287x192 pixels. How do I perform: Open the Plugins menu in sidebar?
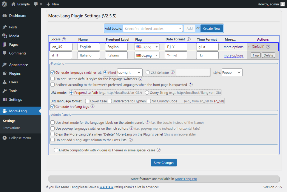tap(15, 74)
